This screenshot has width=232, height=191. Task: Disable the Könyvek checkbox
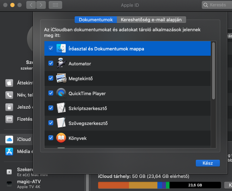pos(51,138)
